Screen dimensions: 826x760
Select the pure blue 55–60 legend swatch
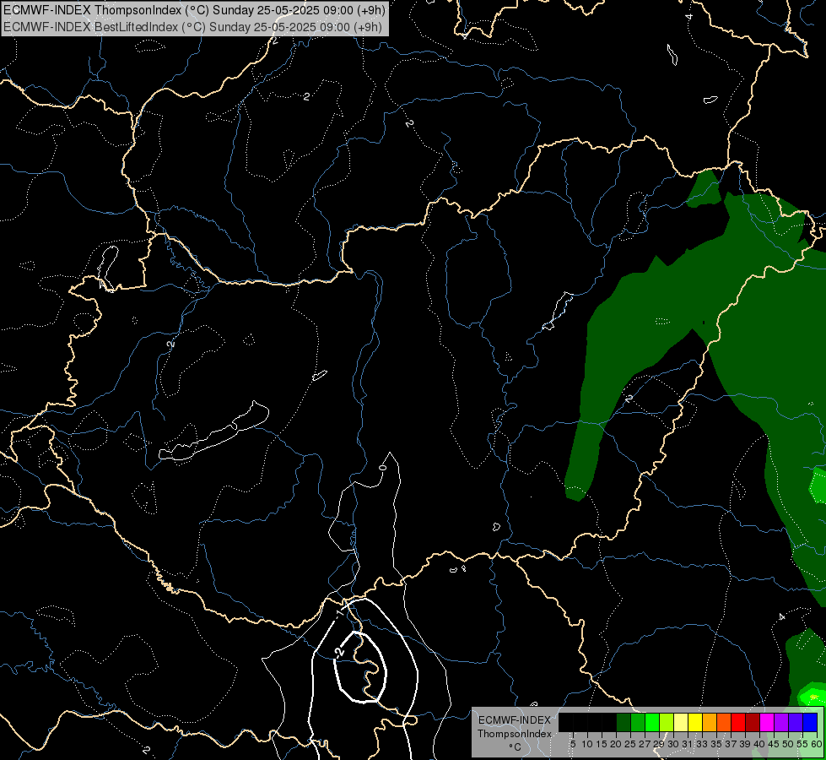[x=810, y=722]
